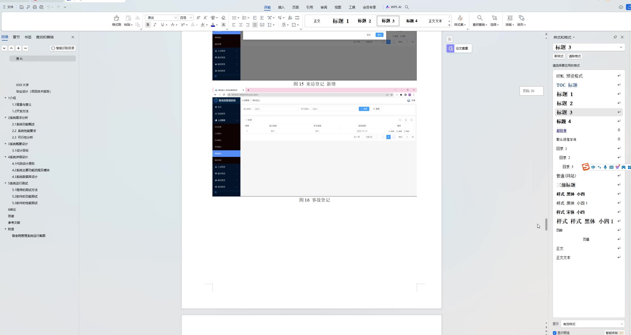Pin the Styles and Formatting pane

pyautogui.click(x=615, y=37)
